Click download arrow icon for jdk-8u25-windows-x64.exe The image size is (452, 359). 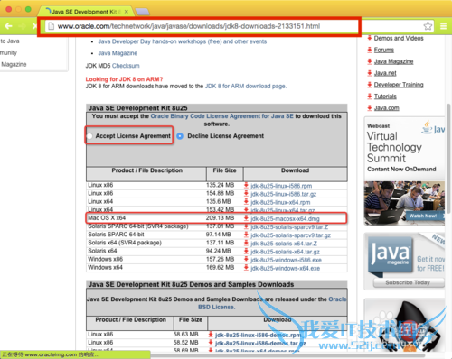coord(246,268)
